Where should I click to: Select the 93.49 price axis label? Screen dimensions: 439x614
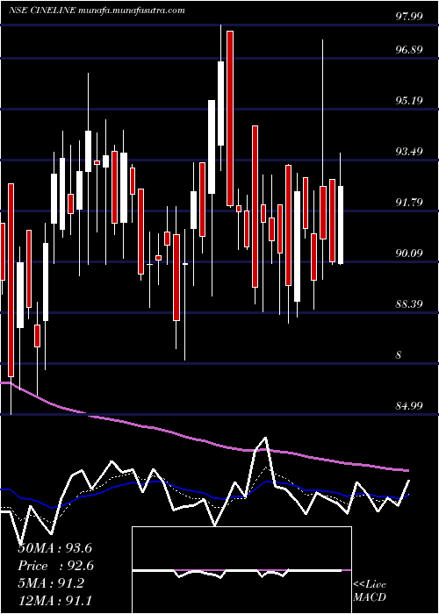point(409,152)
